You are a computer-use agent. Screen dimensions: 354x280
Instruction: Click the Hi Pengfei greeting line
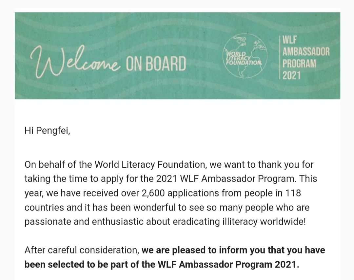[x=47, y=130]
